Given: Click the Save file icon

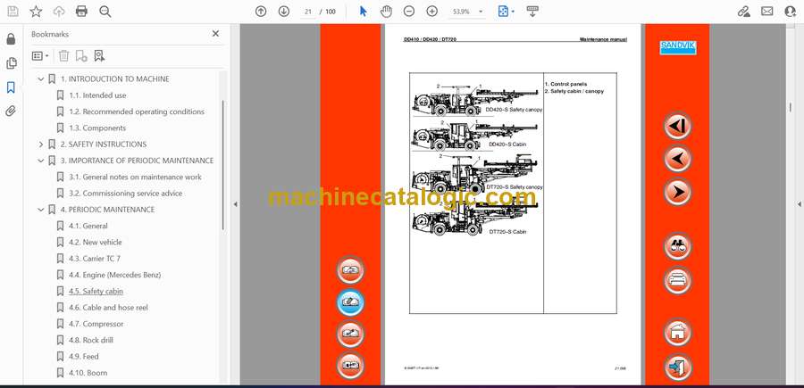Looking at the screenshot, I should [13, 12].
